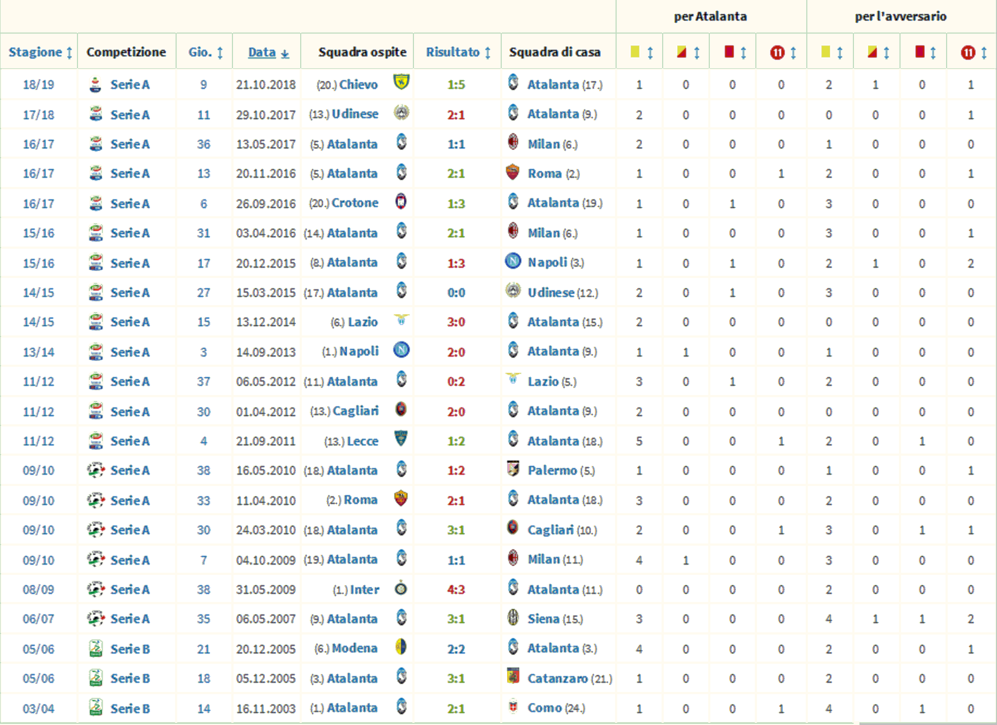Click the Crotone club crest icon
This screenshot has height=725, width=997.
(x=401, y=202)
